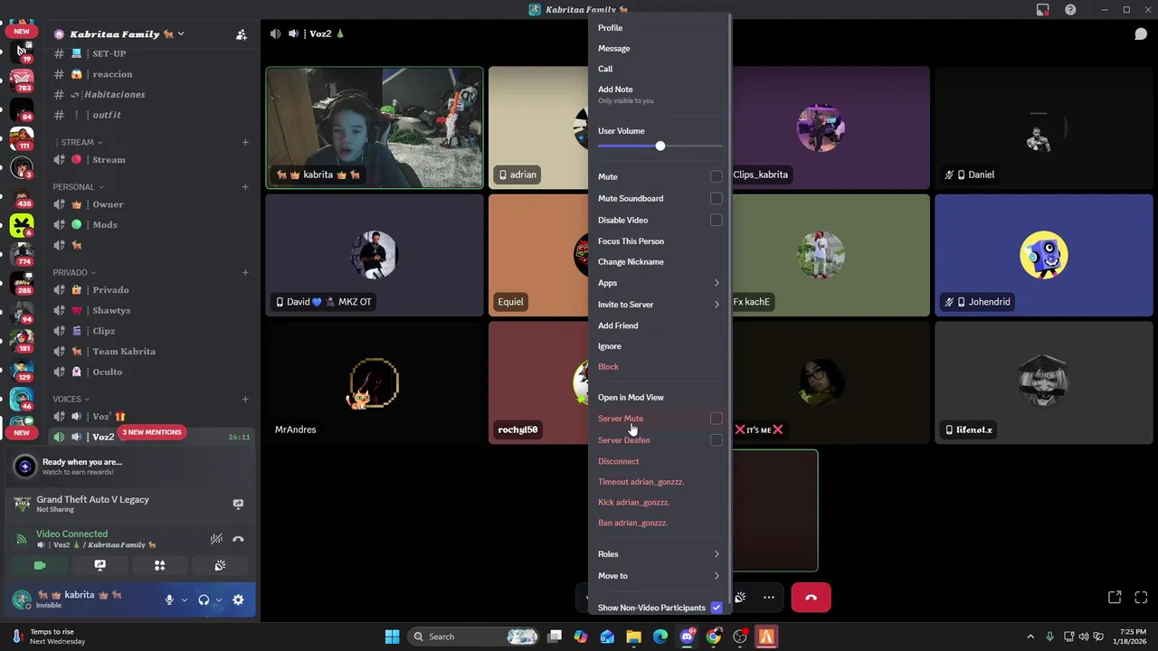Open User Settings gear icon
Screen dimensions: 1158x651
[238, 599]
